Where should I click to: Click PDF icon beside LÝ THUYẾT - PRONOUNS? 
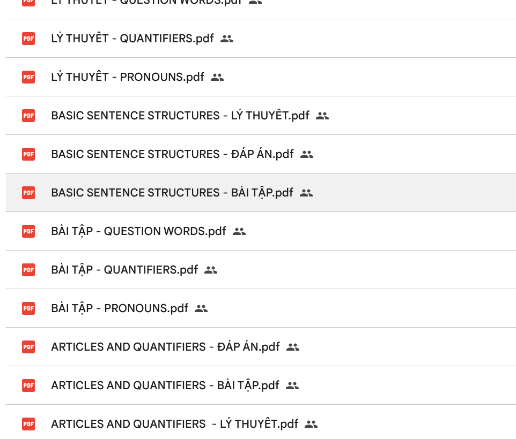click(x=28, y=77)
